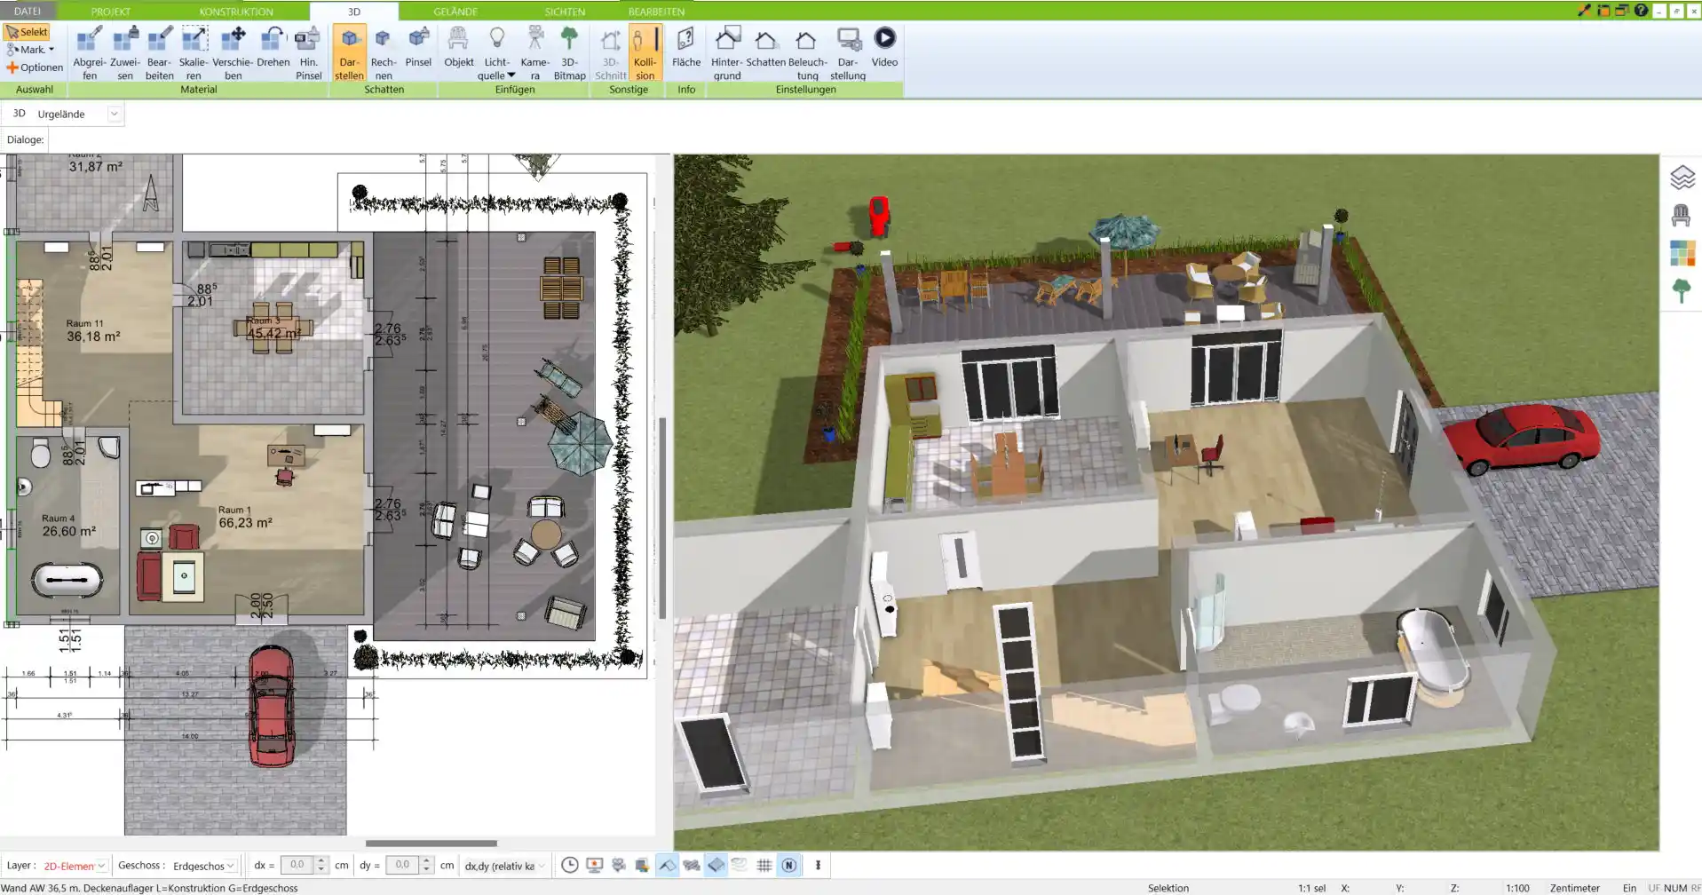Choose the Skalieren material tool
1702x895 pixels.
[194, 53]
